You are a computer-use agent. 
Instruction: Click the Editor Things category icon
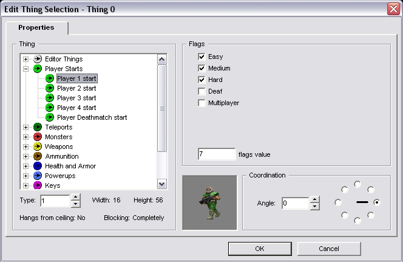(x=38, y=59)
